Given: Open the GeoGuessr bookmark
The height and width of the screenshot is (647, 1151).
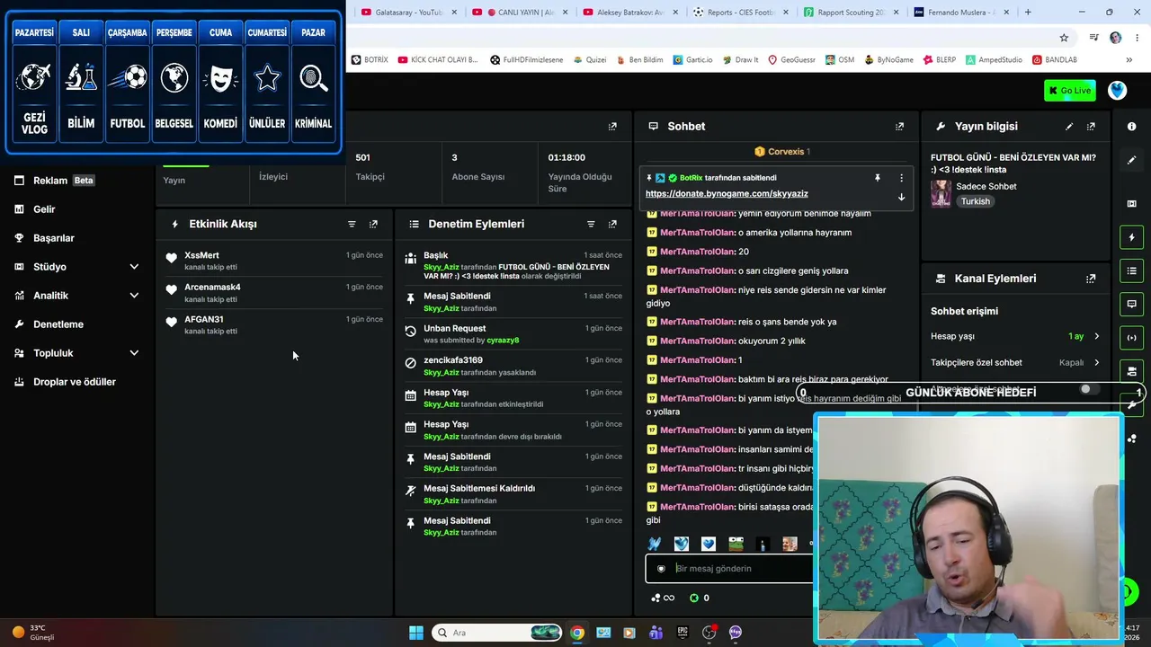Looking at the screenshot, I should tap(791, 60).
